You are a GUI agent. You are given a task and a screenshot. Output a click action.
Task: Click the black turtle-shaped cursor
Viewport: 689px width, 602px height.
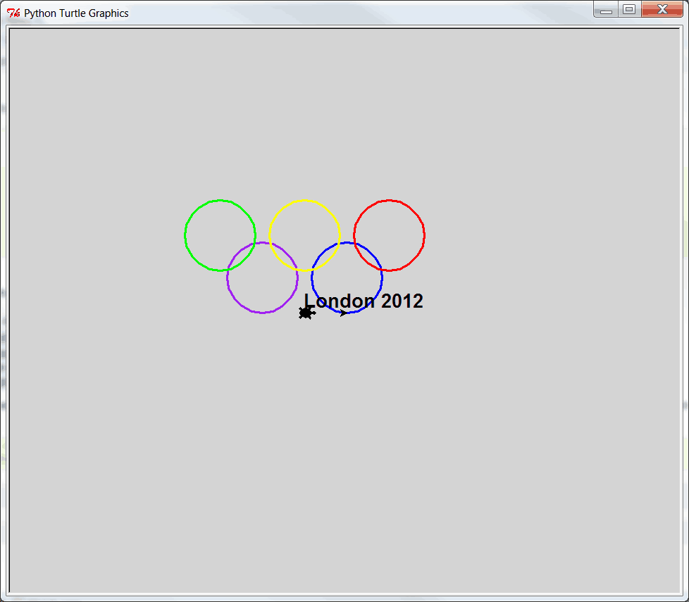306,313
